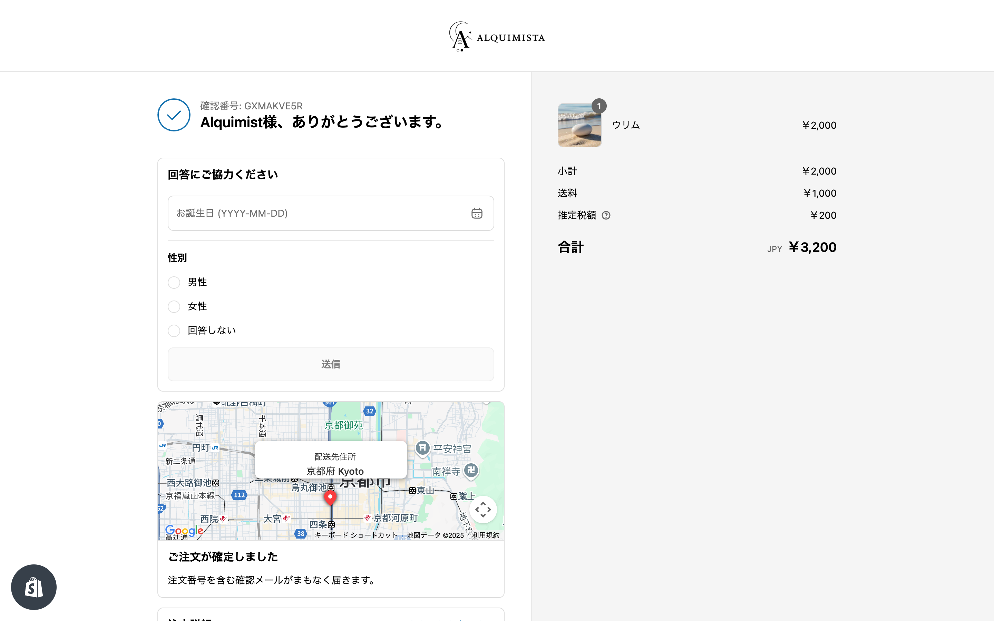
Task: Open the birthday calendar picker icon
Action: point(476,213)
